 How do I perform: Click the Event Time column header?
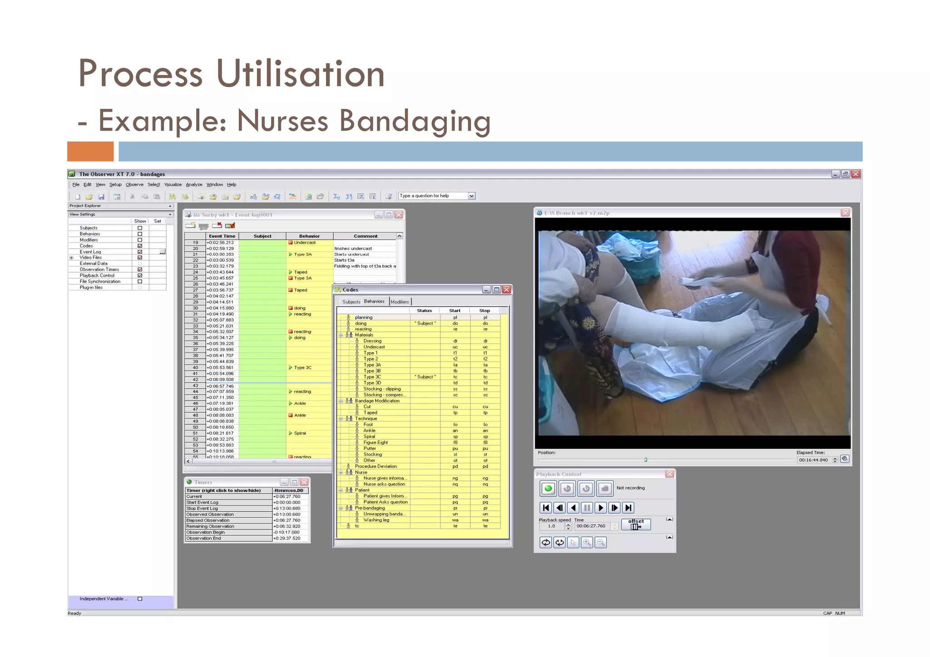click(222, 236)
